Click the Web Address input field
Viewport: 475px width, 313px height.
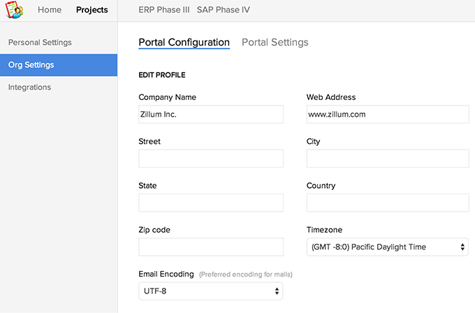(x=387, y=114)
